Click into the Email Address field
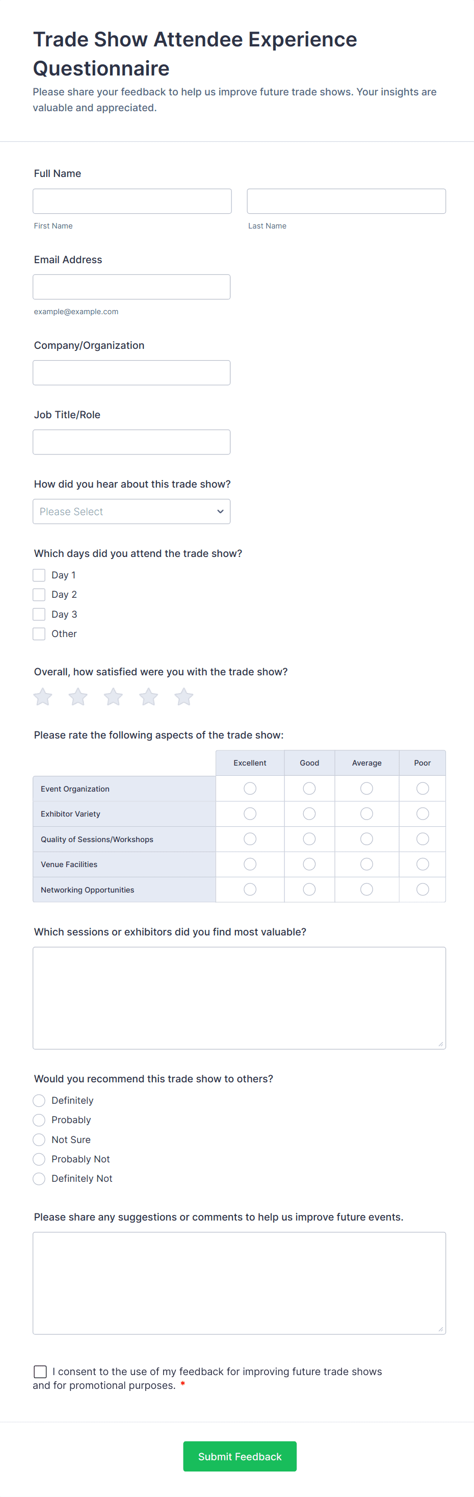Viewport: 474px width, 1497px height. (x=131, y=287)
